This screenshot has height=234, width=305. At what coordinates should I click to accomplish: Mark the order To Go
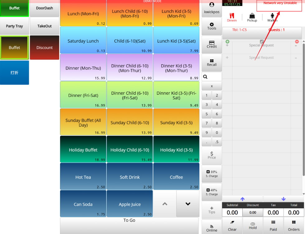click(x=129, y=226)
